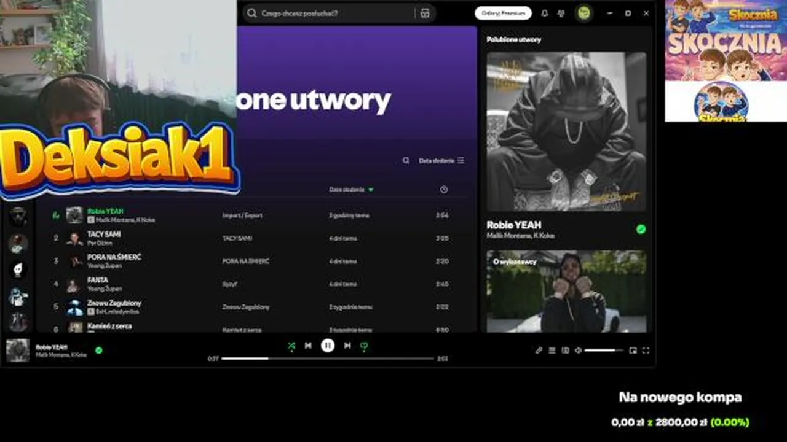The width and height of the screenshot is (787, 442).
Task: Open the 'TACY SAMI' album link
Action: (237, 238)
